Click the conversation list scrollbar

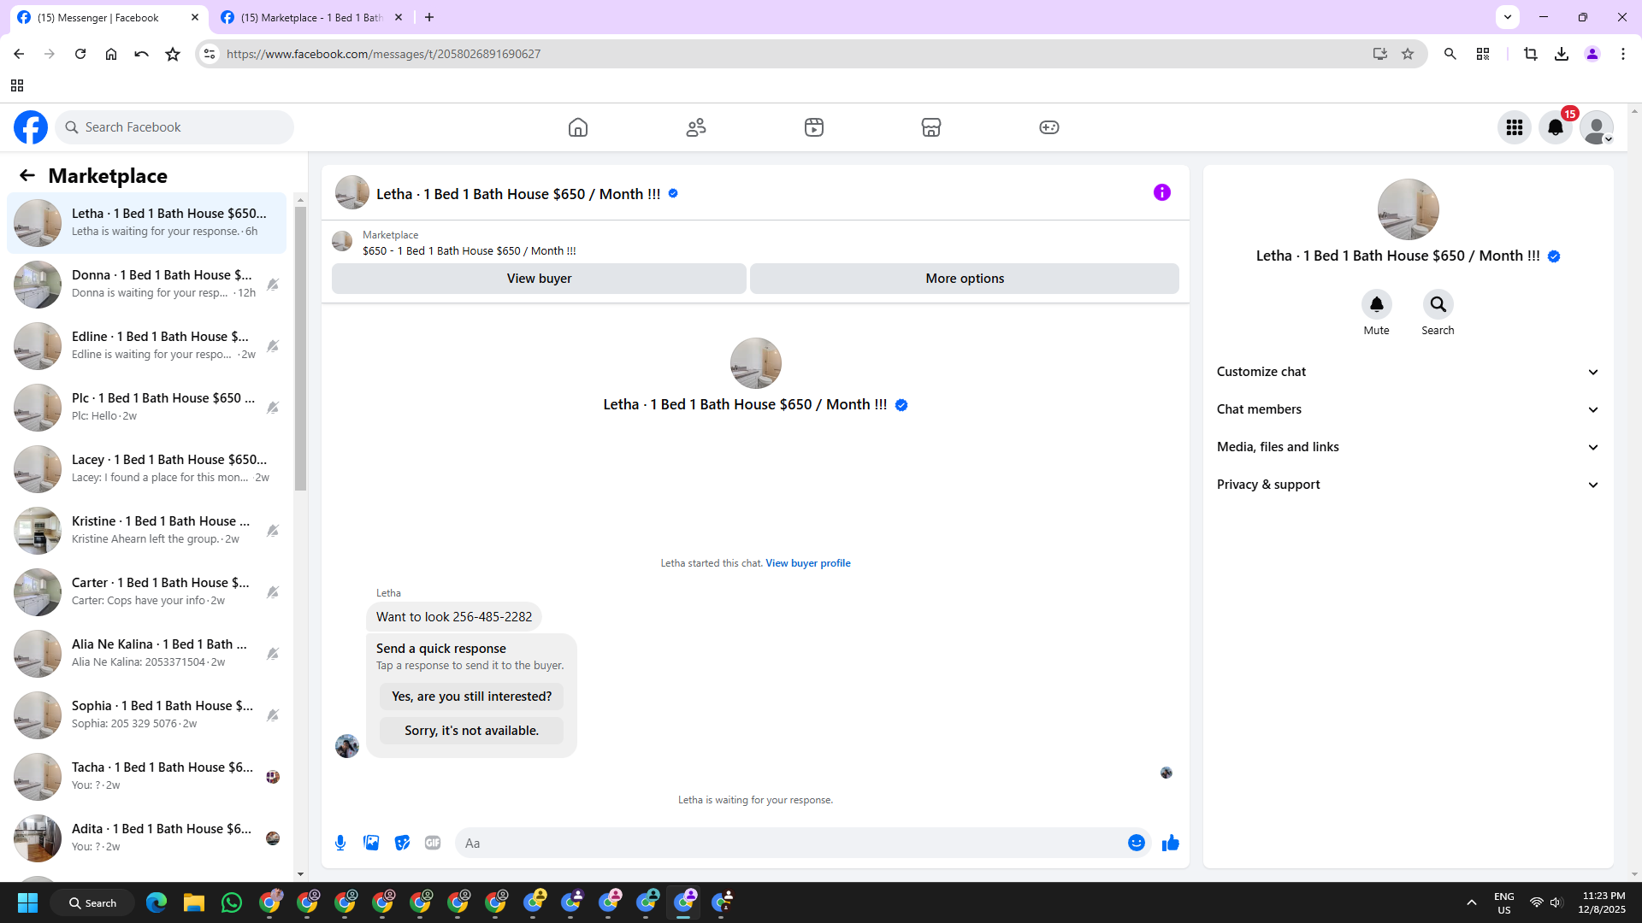[x=300, y=349]
